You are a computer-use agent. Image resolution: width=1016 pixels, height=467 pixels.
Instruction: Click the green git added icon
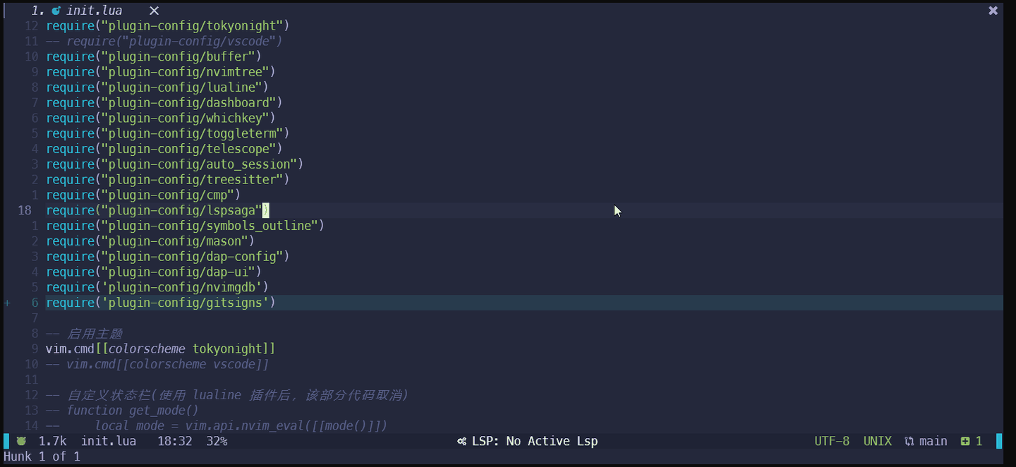pyautogui.click(x=964, y=442)
